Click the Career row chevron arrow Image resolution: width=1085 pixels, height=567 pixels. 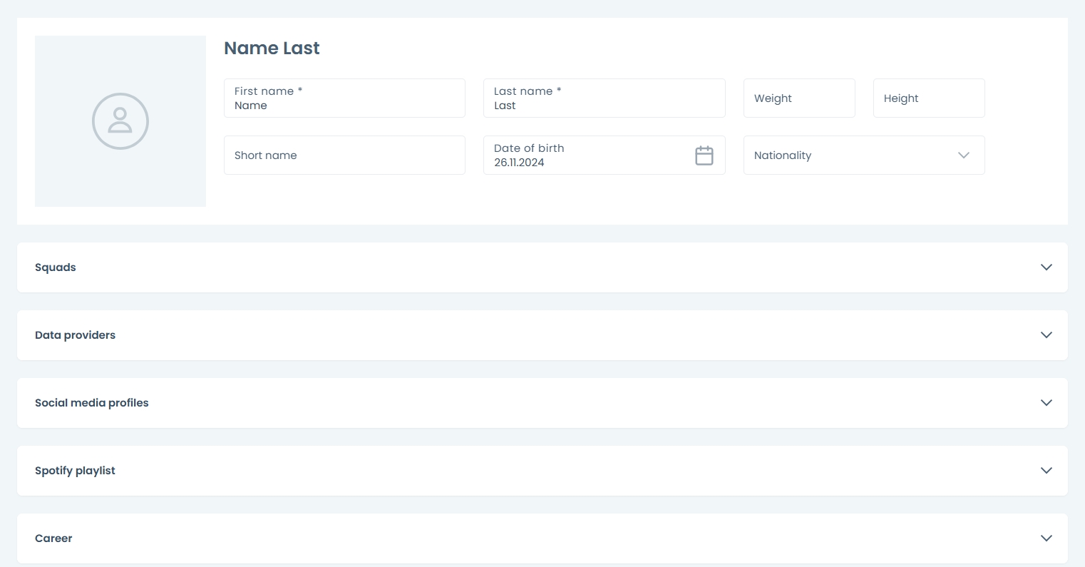1046,538
